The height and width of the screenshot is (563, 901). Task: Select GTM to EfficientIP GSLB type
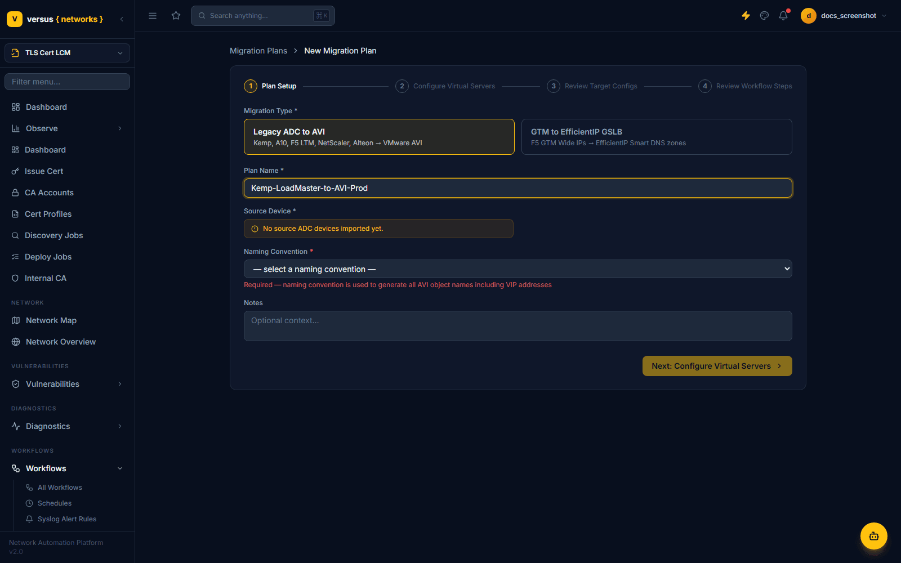pos(657,137)
